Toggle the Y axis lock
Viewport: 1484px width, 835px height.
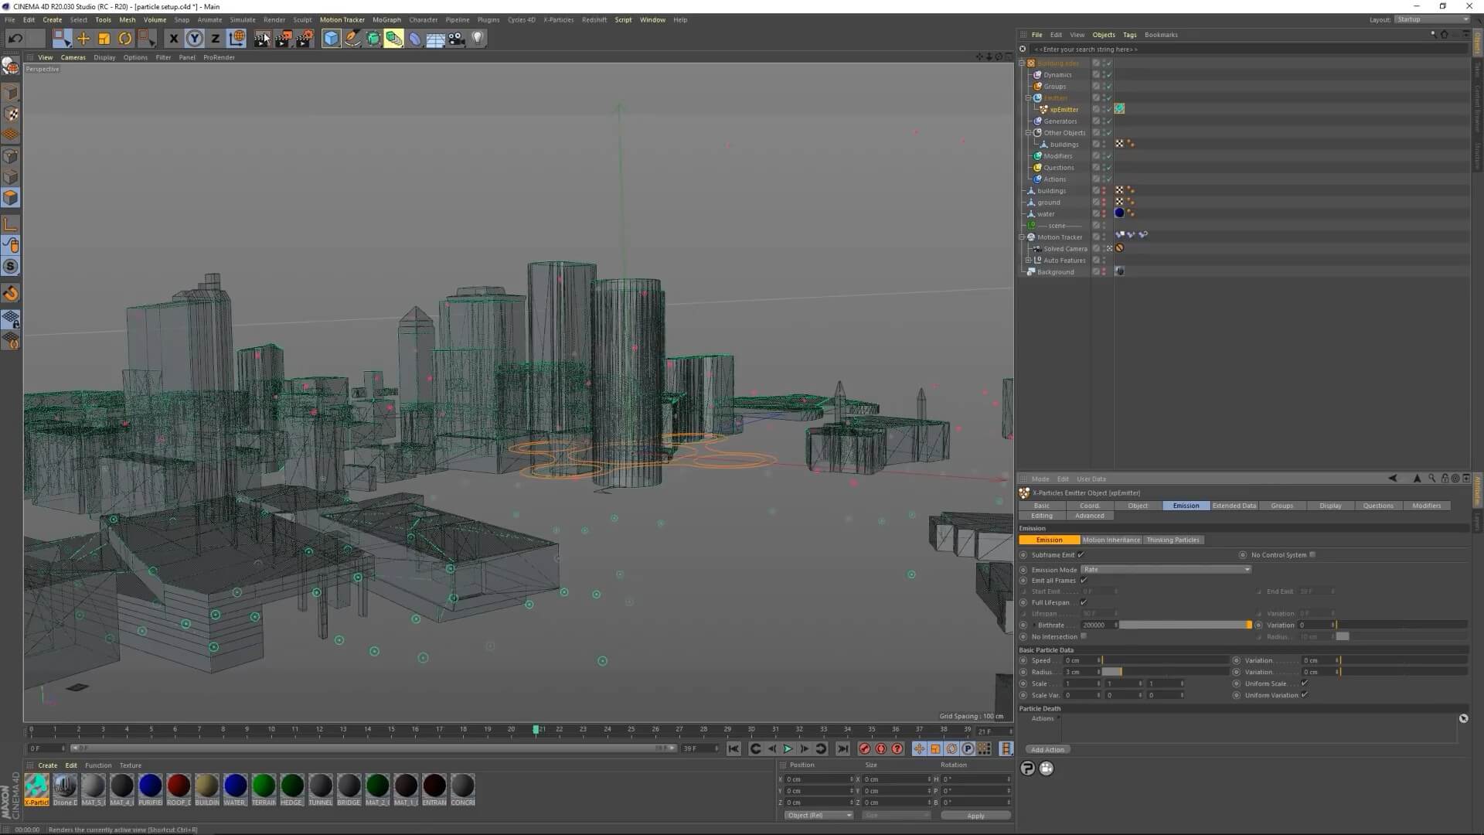click(194, 39)
